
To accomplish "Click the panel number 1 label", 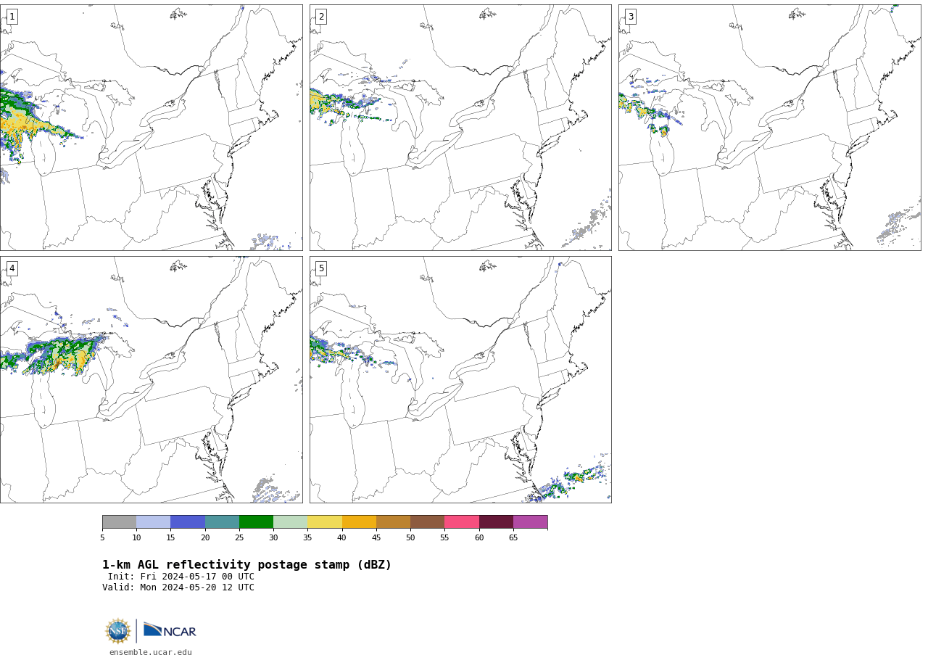I will coord(12,17).
